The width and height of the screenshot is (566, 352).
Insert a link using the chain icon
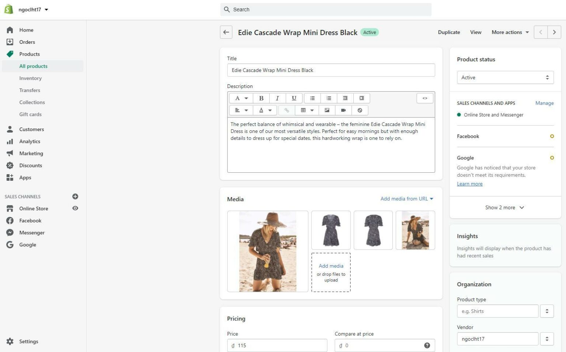pyautogui.click(x=287, y=110)
